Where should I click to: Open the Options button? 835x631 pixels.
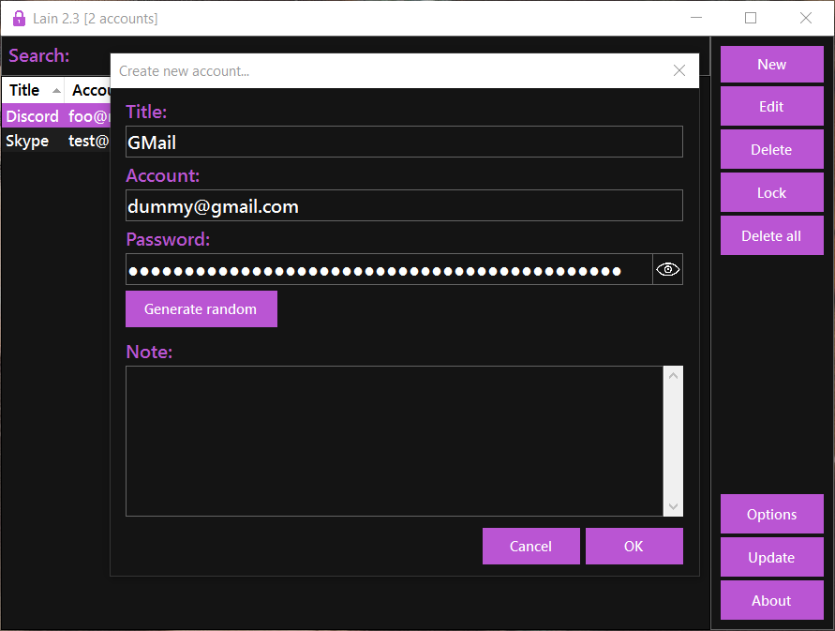(771, 515)
